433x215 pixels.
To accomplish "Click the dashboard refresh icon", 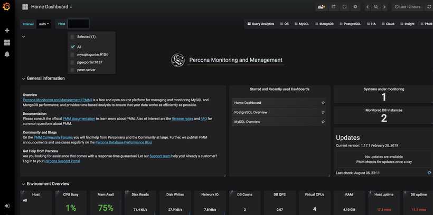I will click(429, 7).
